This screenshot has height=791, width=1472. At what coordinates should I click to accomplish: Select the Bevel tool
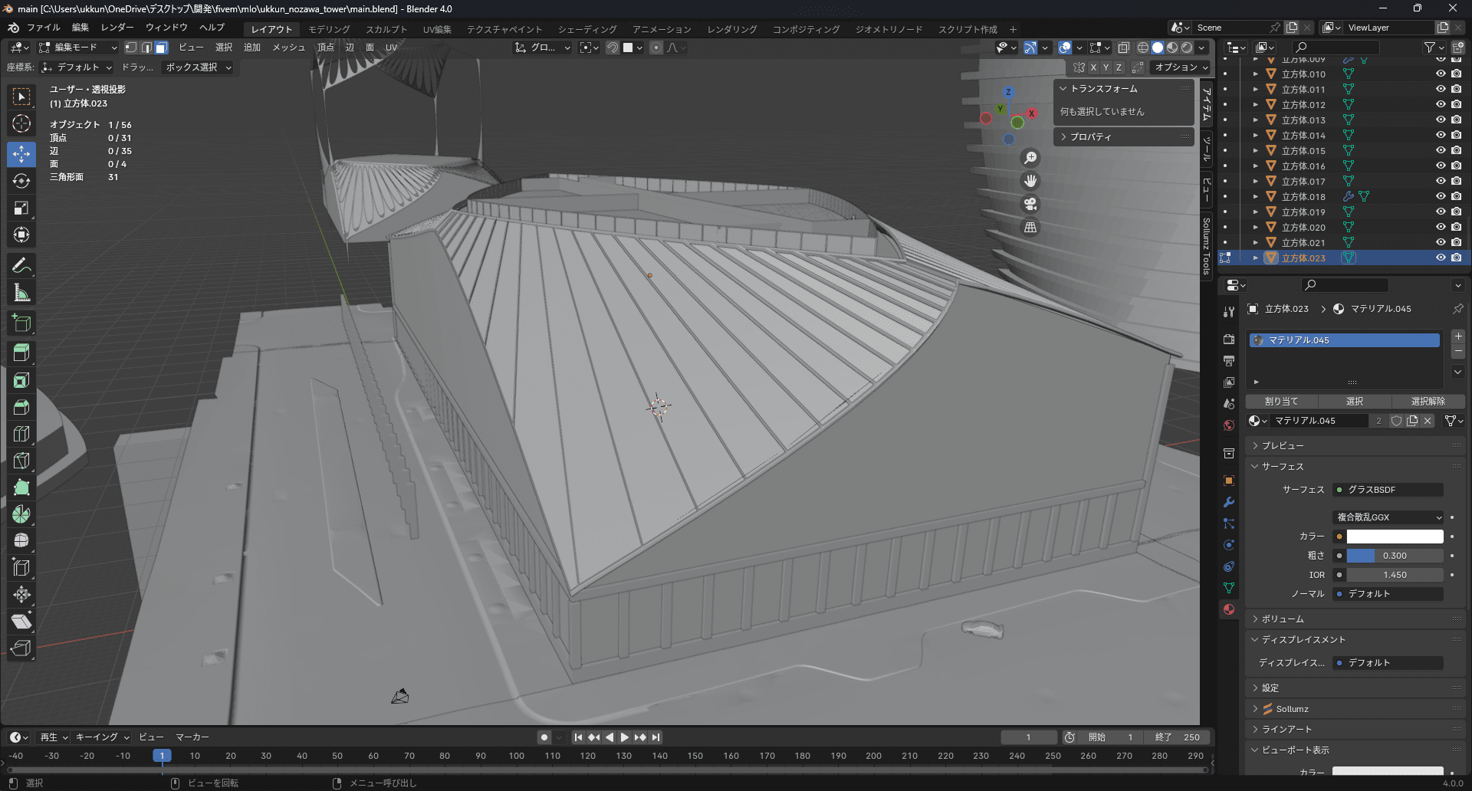(21, 407)
